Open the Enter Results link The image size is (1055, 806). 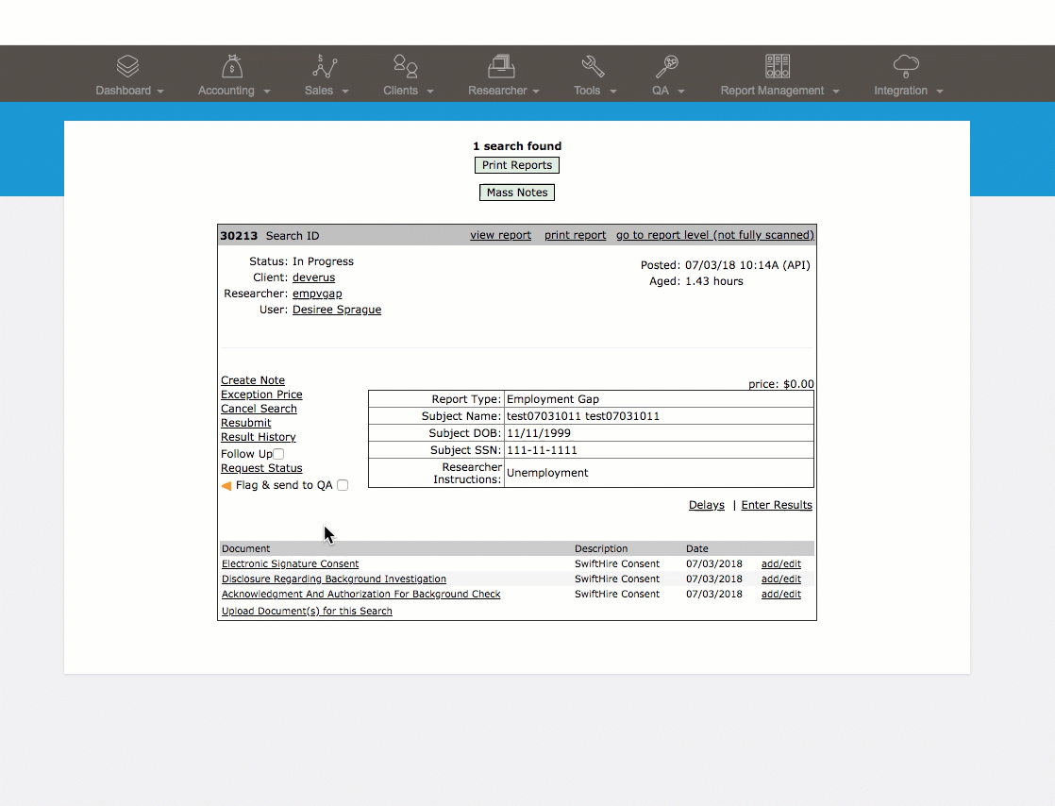(777, 505)
